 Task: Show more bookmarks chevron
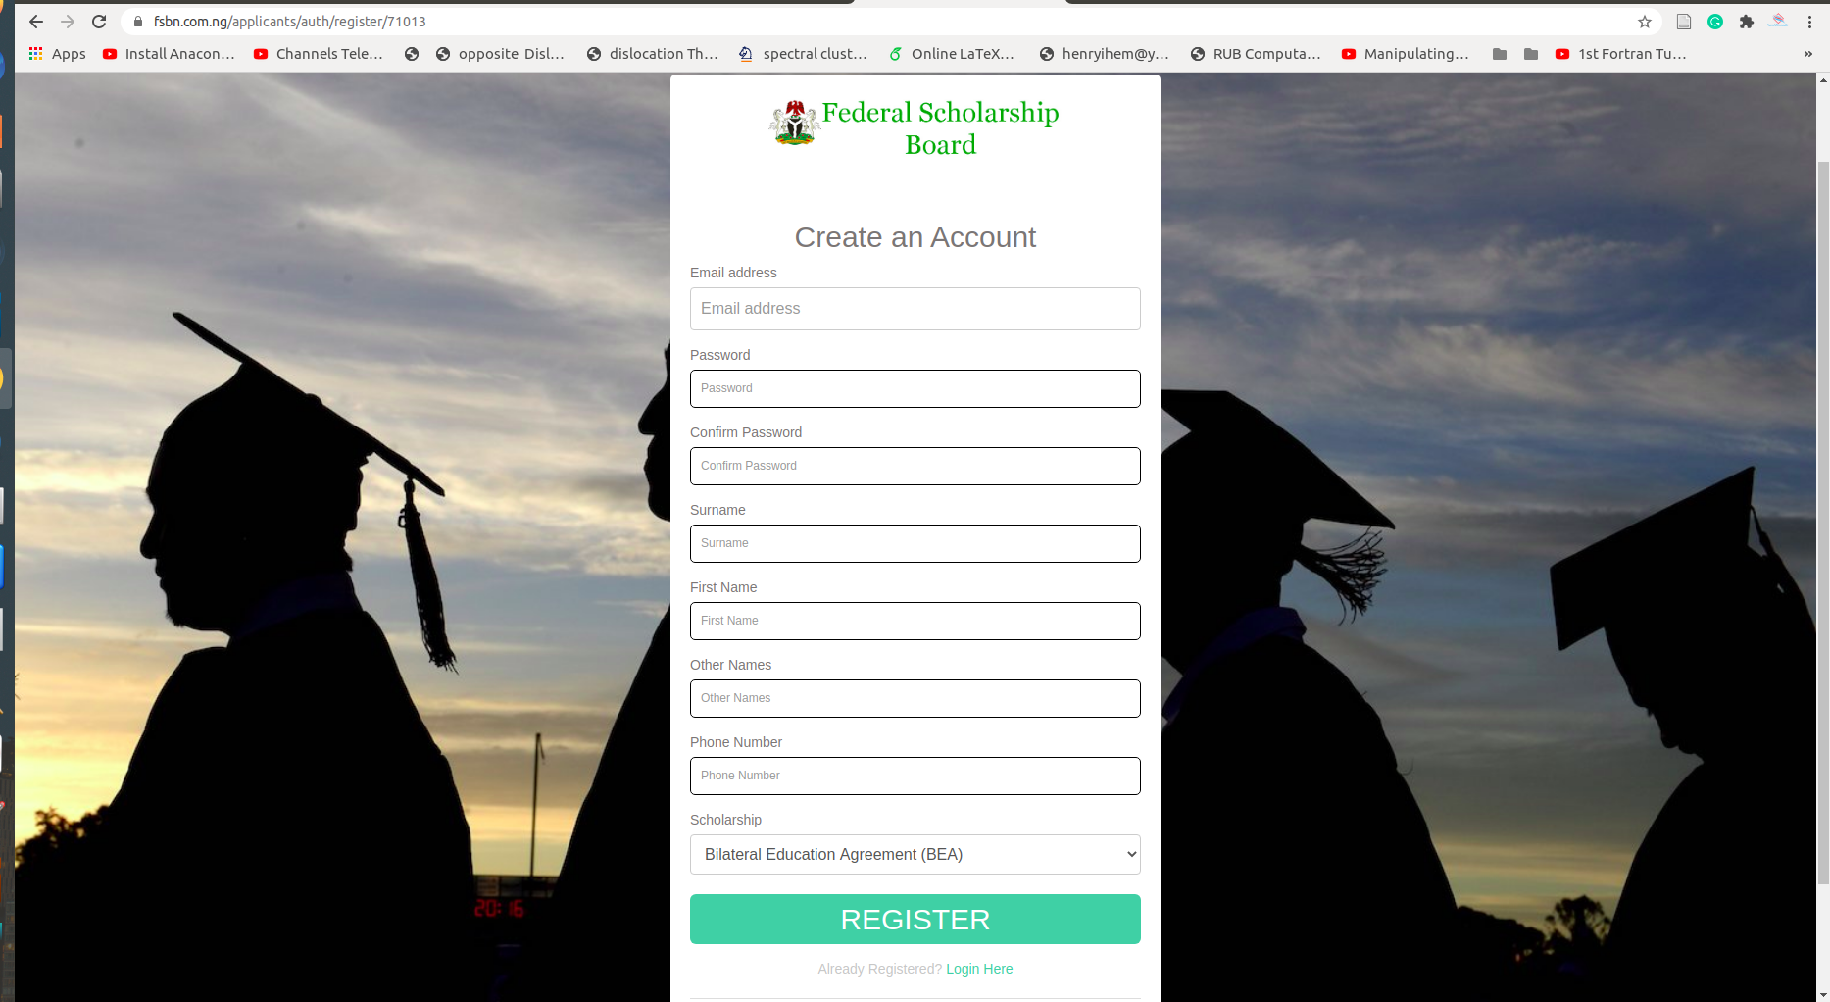pyautogui.click(x=1808, y=54)
